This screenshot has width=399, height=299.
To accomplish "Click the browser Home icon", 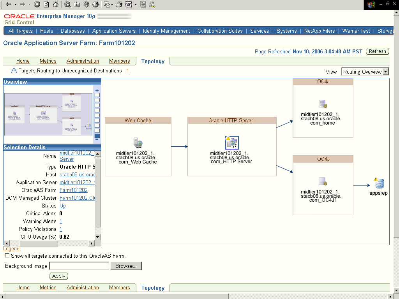I will point(56,5).
